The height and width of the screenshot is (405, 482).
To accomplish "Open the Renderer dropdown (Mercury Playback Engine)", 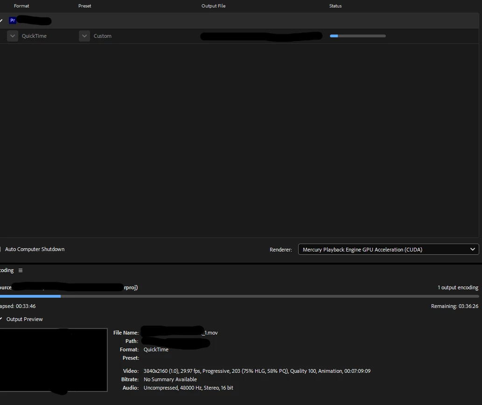I will pos(388,249).
